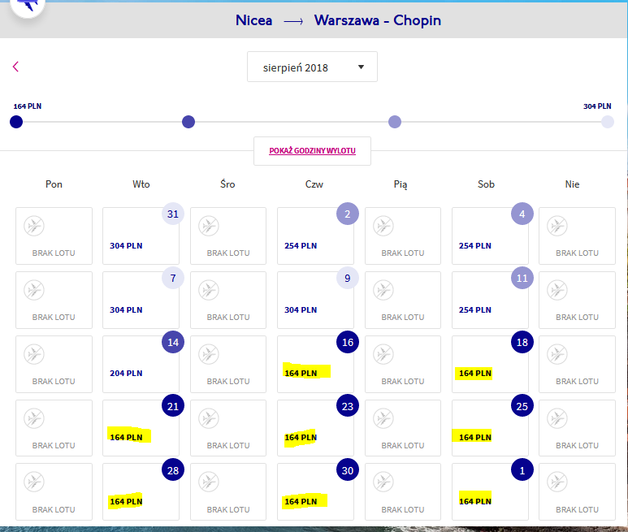Viewport: 628px width, 532px height.
Task: Click the day 31 date badge
Action: coord(172,214)
